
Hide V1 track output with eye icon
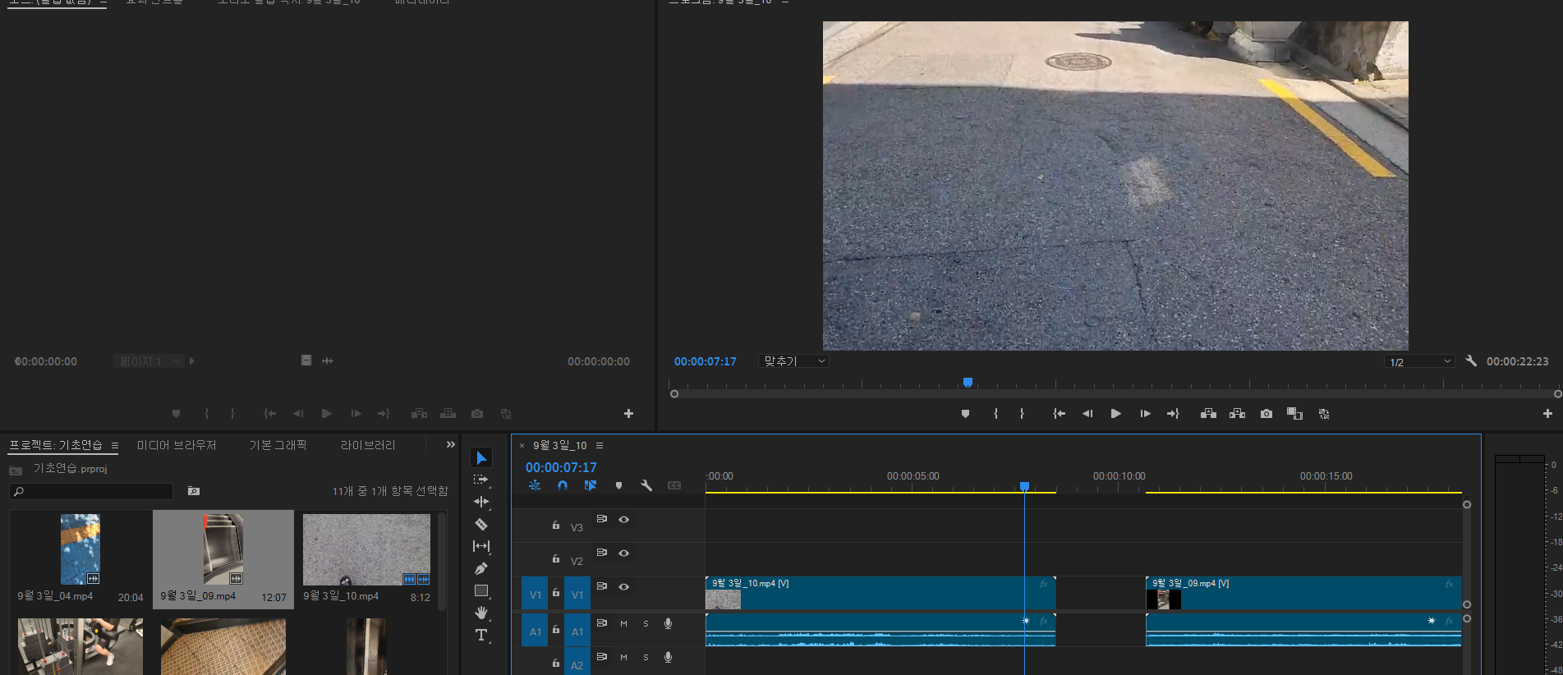pos(624,586)
